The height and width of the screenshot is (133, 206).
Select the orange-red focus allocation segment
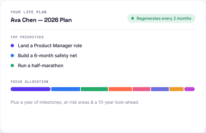click(120, 89)
